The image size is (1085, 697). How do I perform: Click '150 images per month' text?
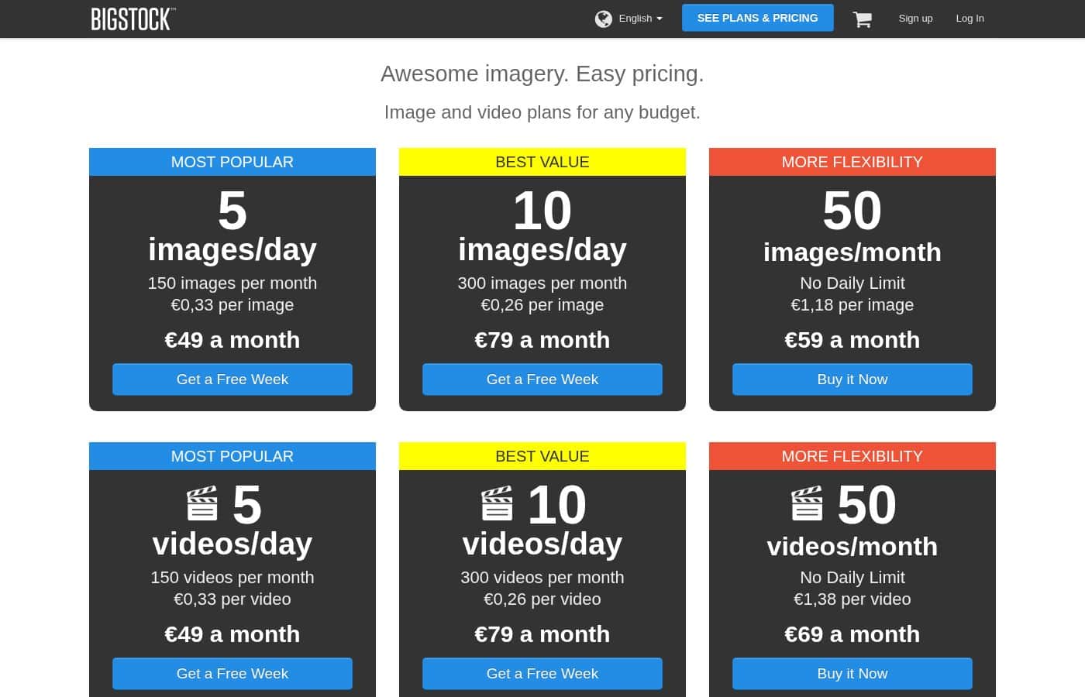pyautogui.click(x=232, y=283)
